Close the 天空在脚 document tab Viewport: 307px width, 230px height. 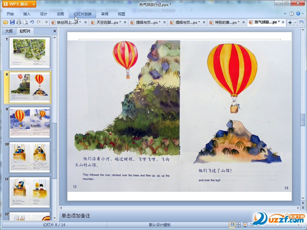click(x=125, y=22)
